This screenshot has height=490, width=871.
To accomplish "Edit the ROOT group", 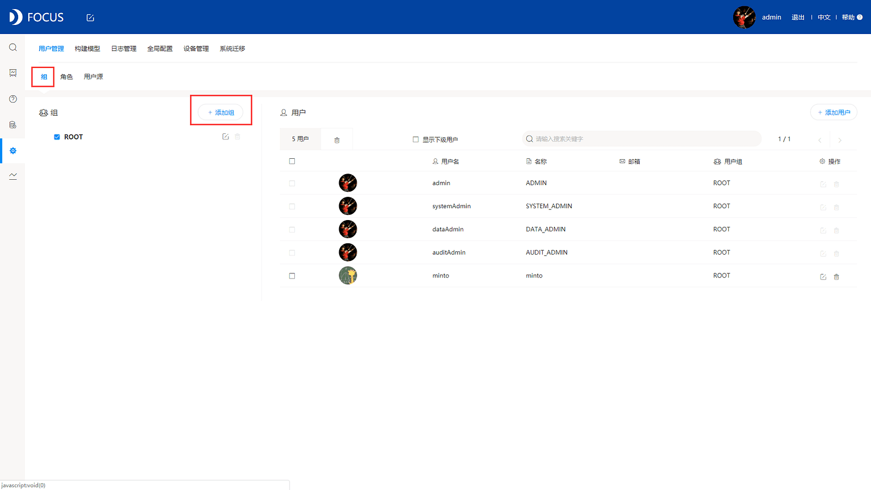I will pos(226,137).
